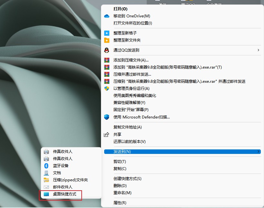
Task: Choose 压缩到 rar 并通过邮件发送 entry
Action: [x=179, y=81]
